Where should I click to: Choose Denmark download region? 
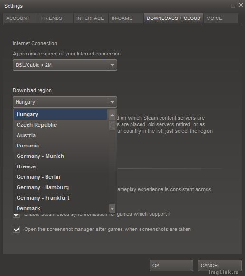[60, 208]
